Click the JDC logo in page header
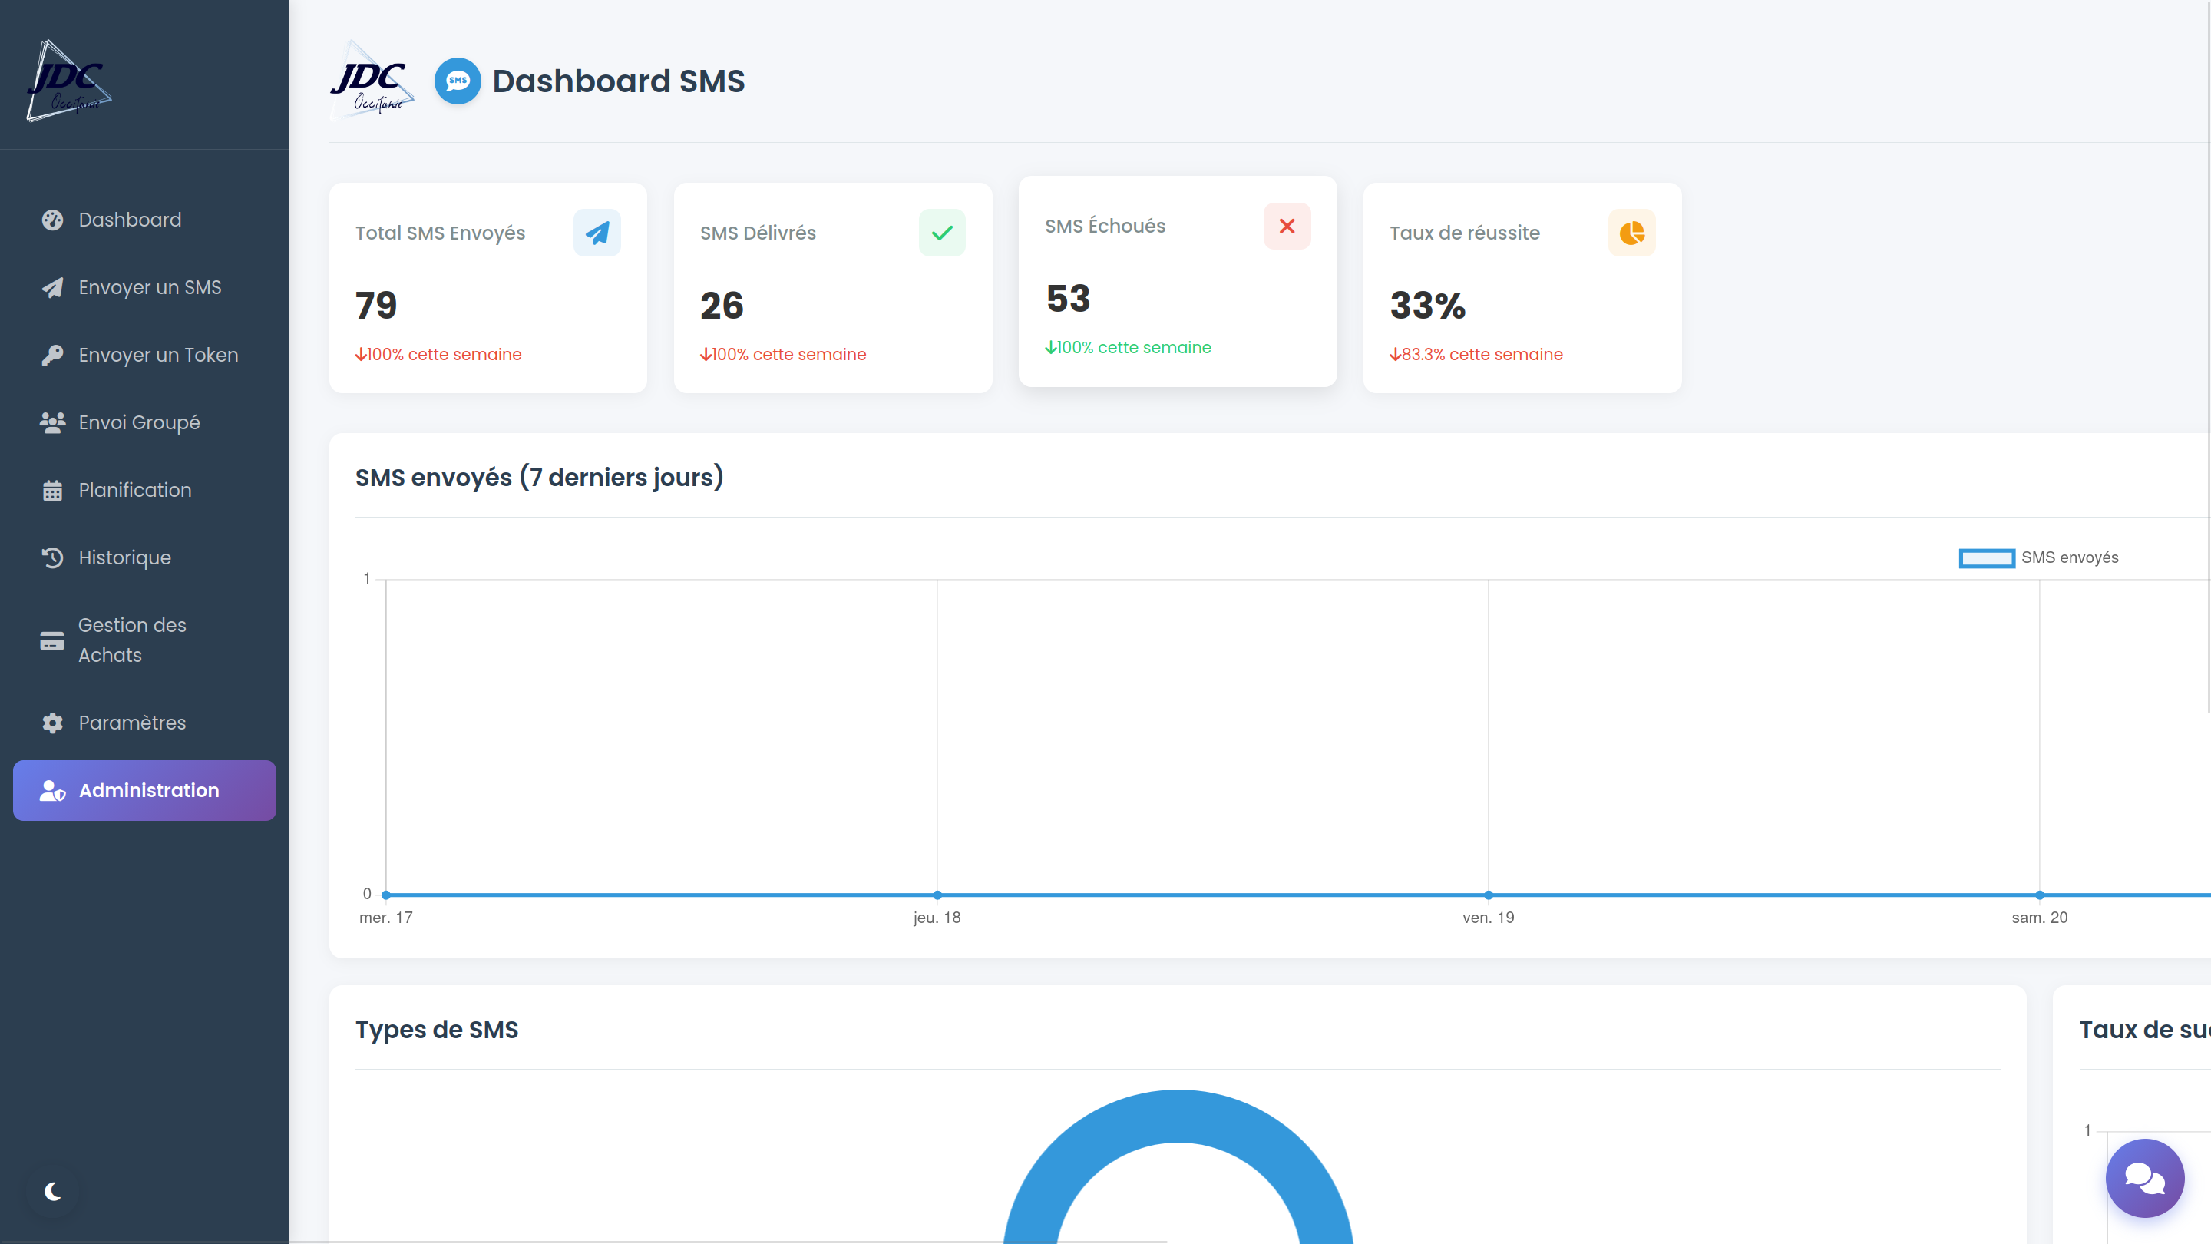Viewport: 2211px width, 1244px height. [x=372, y=79]
